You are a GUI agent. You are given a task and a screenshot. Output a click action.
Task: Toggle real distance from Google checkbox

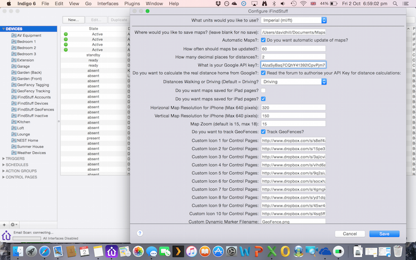point(263,73)
